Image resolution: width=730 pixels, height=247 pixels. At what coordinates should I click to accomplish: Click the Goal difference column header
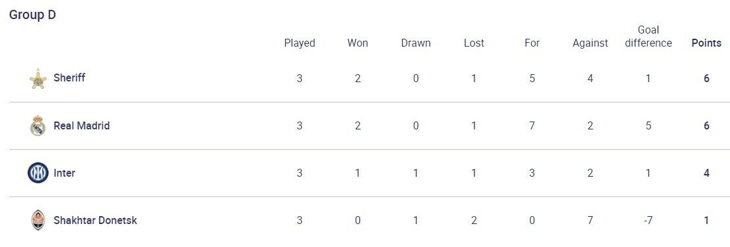[649, 36]
